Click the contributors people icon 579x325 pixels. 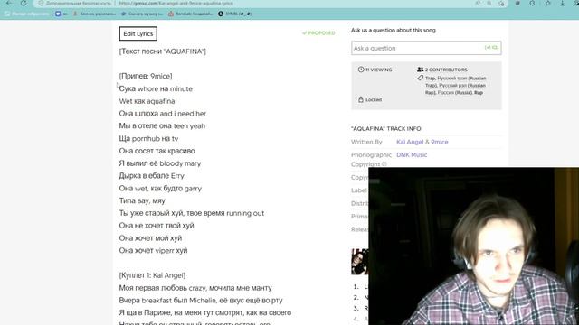tap(420, 70)
